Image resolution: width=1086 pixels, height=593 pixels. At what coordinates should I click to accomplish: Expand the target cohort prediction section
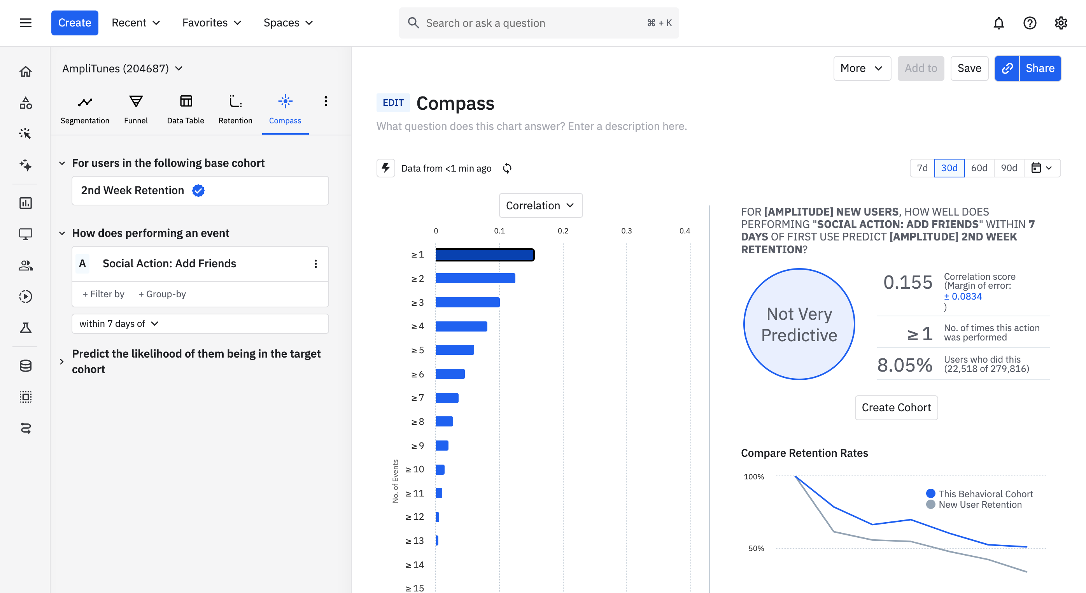pyautogui.click(x=62, y=361)
